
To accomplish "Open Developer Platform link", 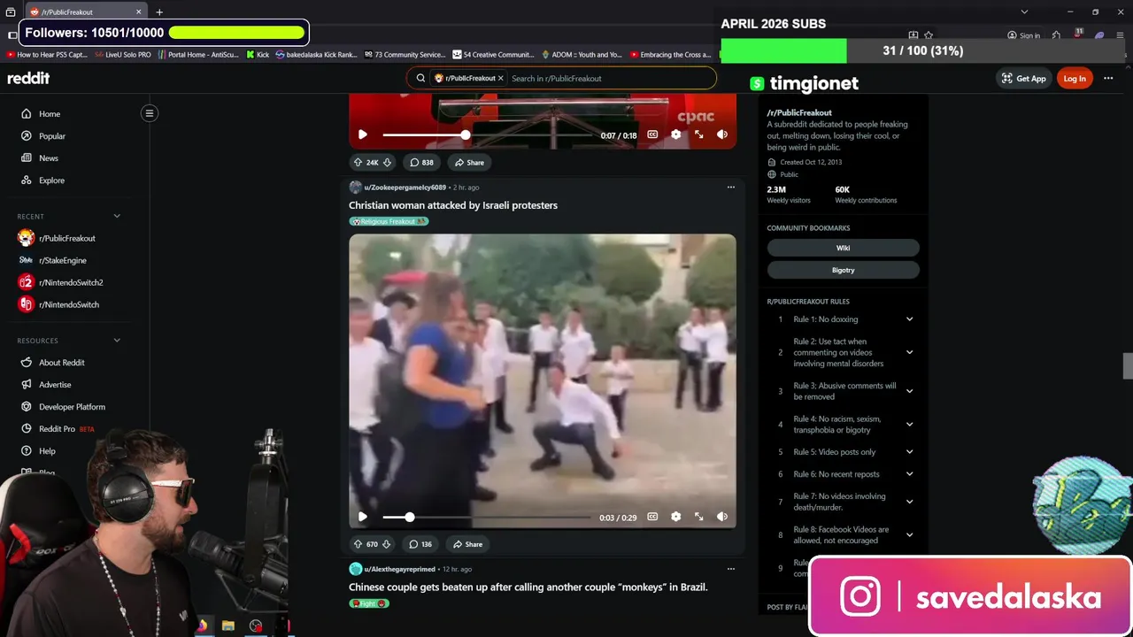I will (x=72, y=407).
